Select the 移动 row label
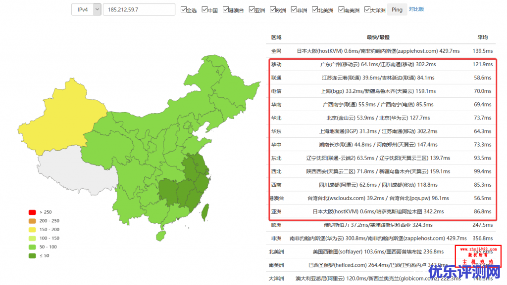The image size is (507, 285). tap(276, 65)
